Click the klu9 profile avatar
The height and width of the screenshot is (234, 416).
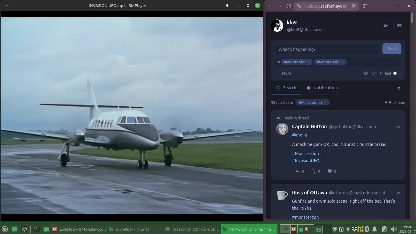coord(277,26)
